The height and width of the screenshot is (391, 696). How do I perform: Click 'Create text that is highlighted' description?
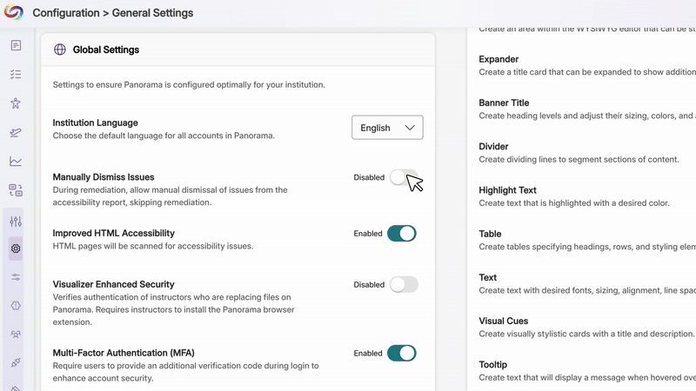pyautogui.click(x=574, y=203)
